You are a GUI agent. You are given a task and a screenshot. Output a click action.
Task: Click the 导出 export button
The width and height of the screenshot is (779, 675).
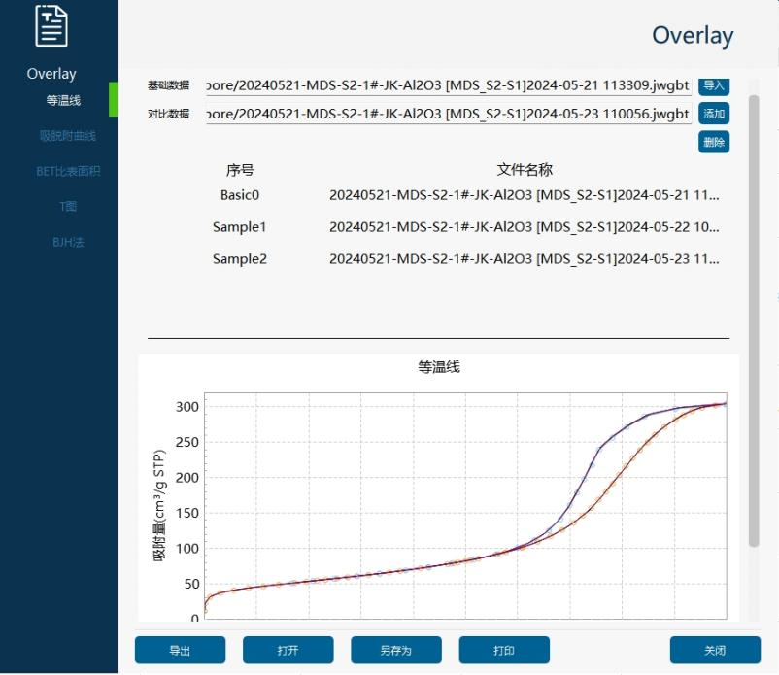click(180, 650)
